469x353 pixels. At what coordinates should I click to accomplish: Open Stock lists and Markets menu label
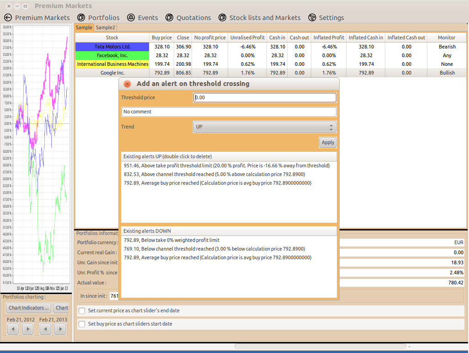point(265,18)
